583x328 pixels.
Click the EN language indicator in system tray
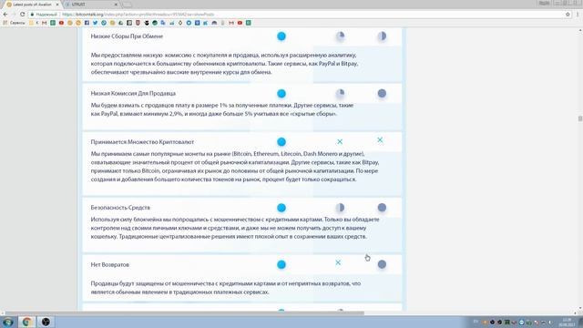(476, 322)
